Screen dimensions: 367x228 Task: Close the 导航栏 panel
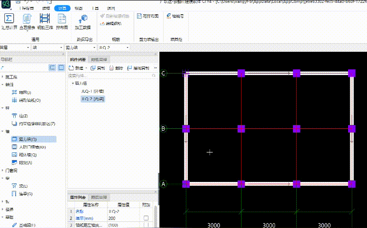[63, 54]
